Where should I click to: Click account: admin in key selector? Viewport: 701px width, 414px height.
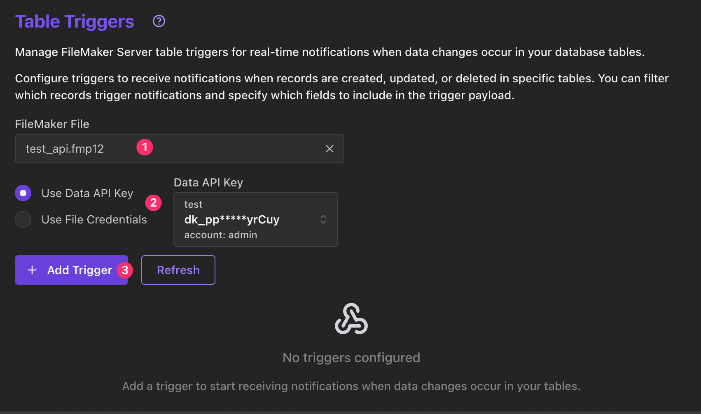220,235
